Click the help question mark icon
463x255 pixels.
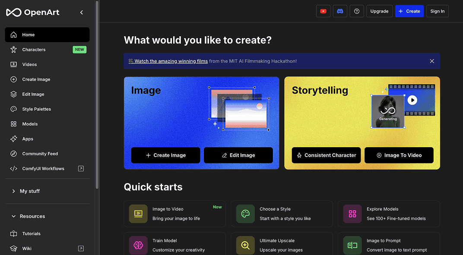click(357, 11)
